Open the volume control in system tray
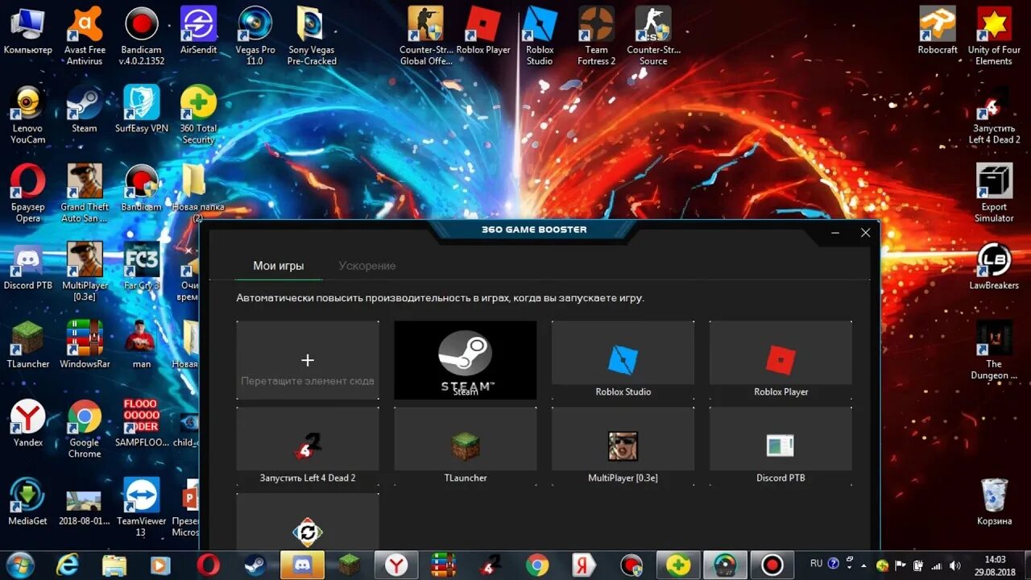This screenshot has height=580, width=1031. pos(954,565)
